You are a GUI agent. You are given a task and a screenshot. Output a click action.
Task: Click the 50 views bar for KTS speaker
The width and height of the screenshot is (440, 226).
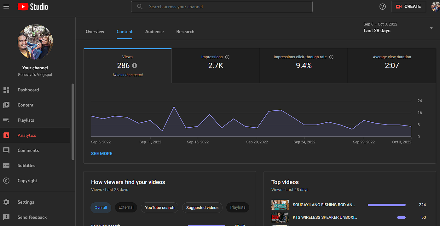(401, 217)
